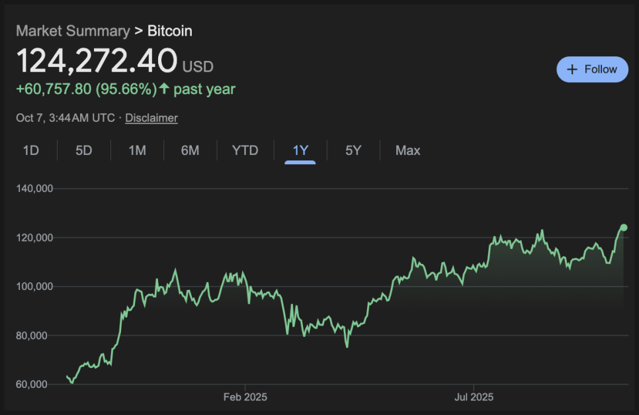Switch to the 6M range tab
Image resolution: width=639 pixels, height=415 pixels.
coord(190,150)
